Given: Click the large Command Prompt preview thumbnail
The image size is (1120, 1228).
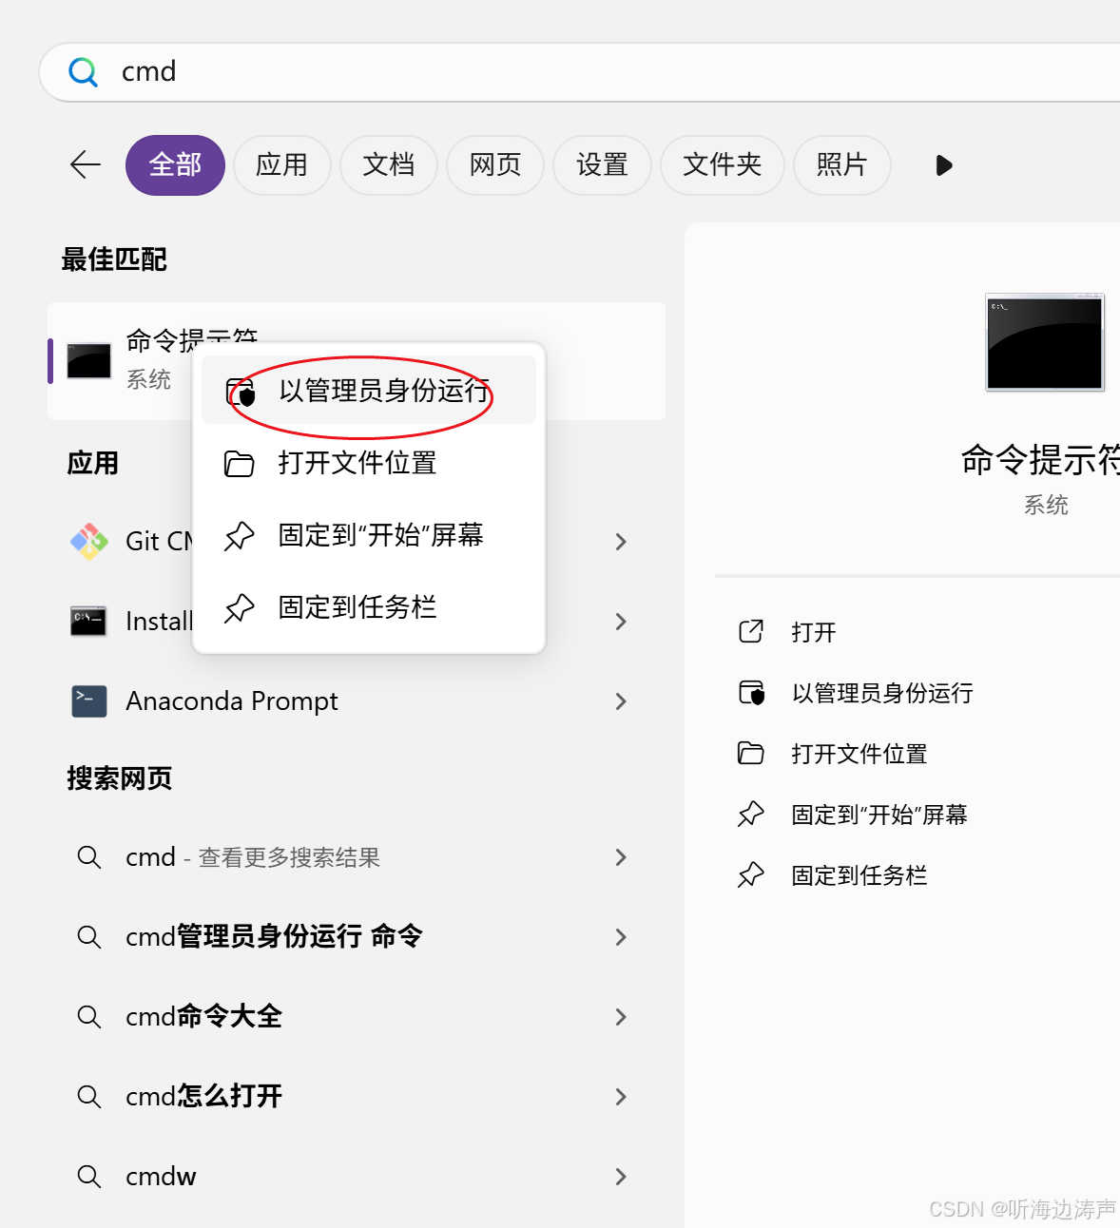Looking at the screenshot, I should pos(1045,342).
